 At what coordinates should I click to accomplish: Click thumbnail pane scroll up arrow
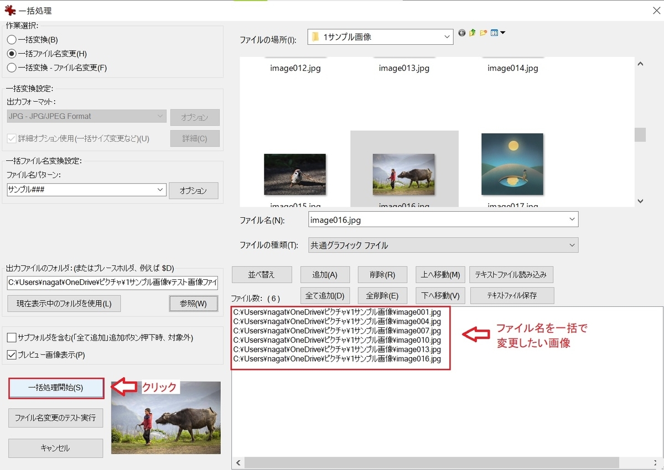coord(640,64)
